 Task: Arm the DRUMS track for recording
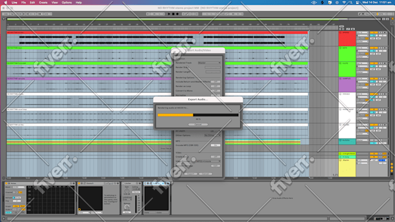pyautogui.click(x=385, y=32)
